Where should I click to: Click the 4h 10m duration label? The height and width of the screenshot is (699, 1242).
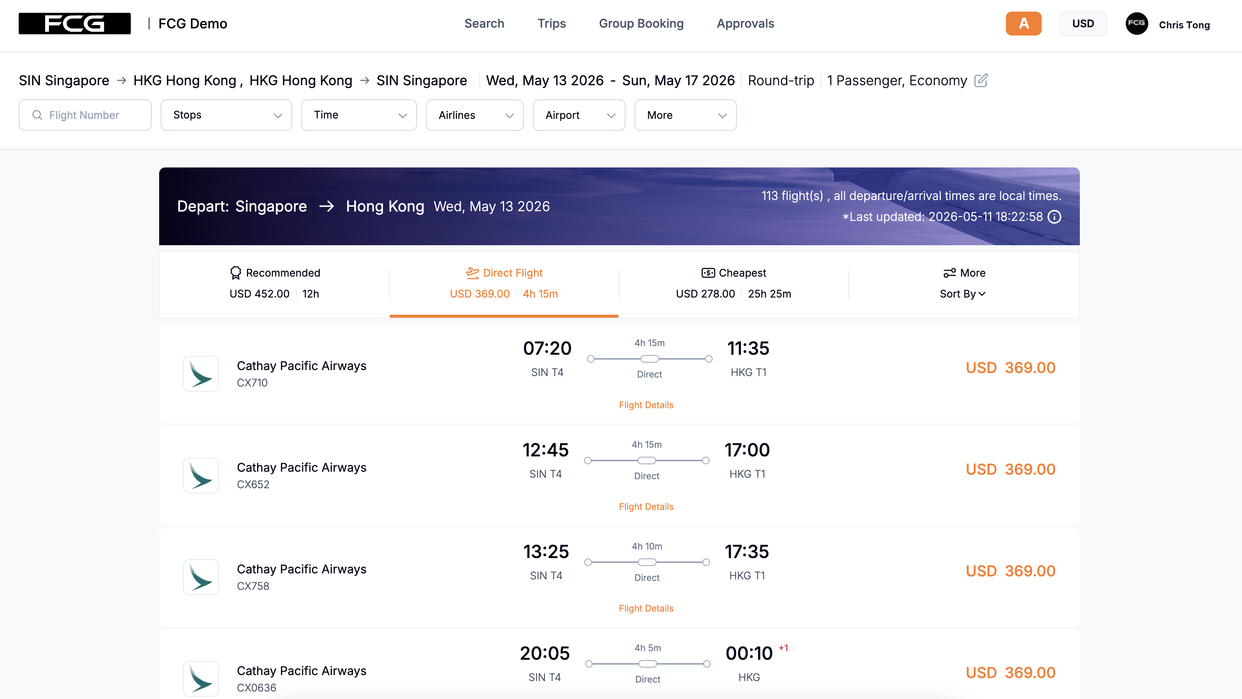point(647,546)
